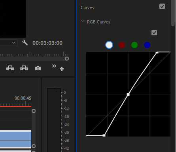The image size is (176, 152).
Task: Click the Curves section title
Action: click(x=87, y=8)
